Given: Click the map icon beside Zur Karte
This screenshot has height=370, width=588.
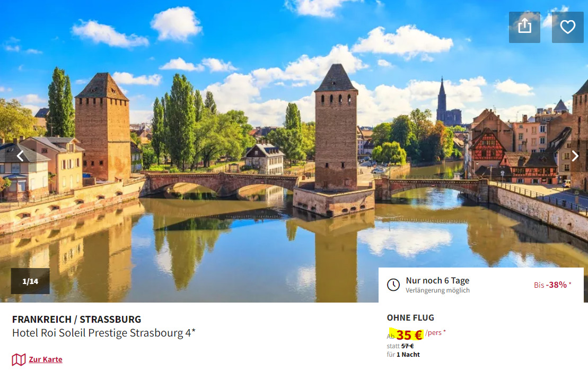Looking at the screenshot, I should coord(19,359).
